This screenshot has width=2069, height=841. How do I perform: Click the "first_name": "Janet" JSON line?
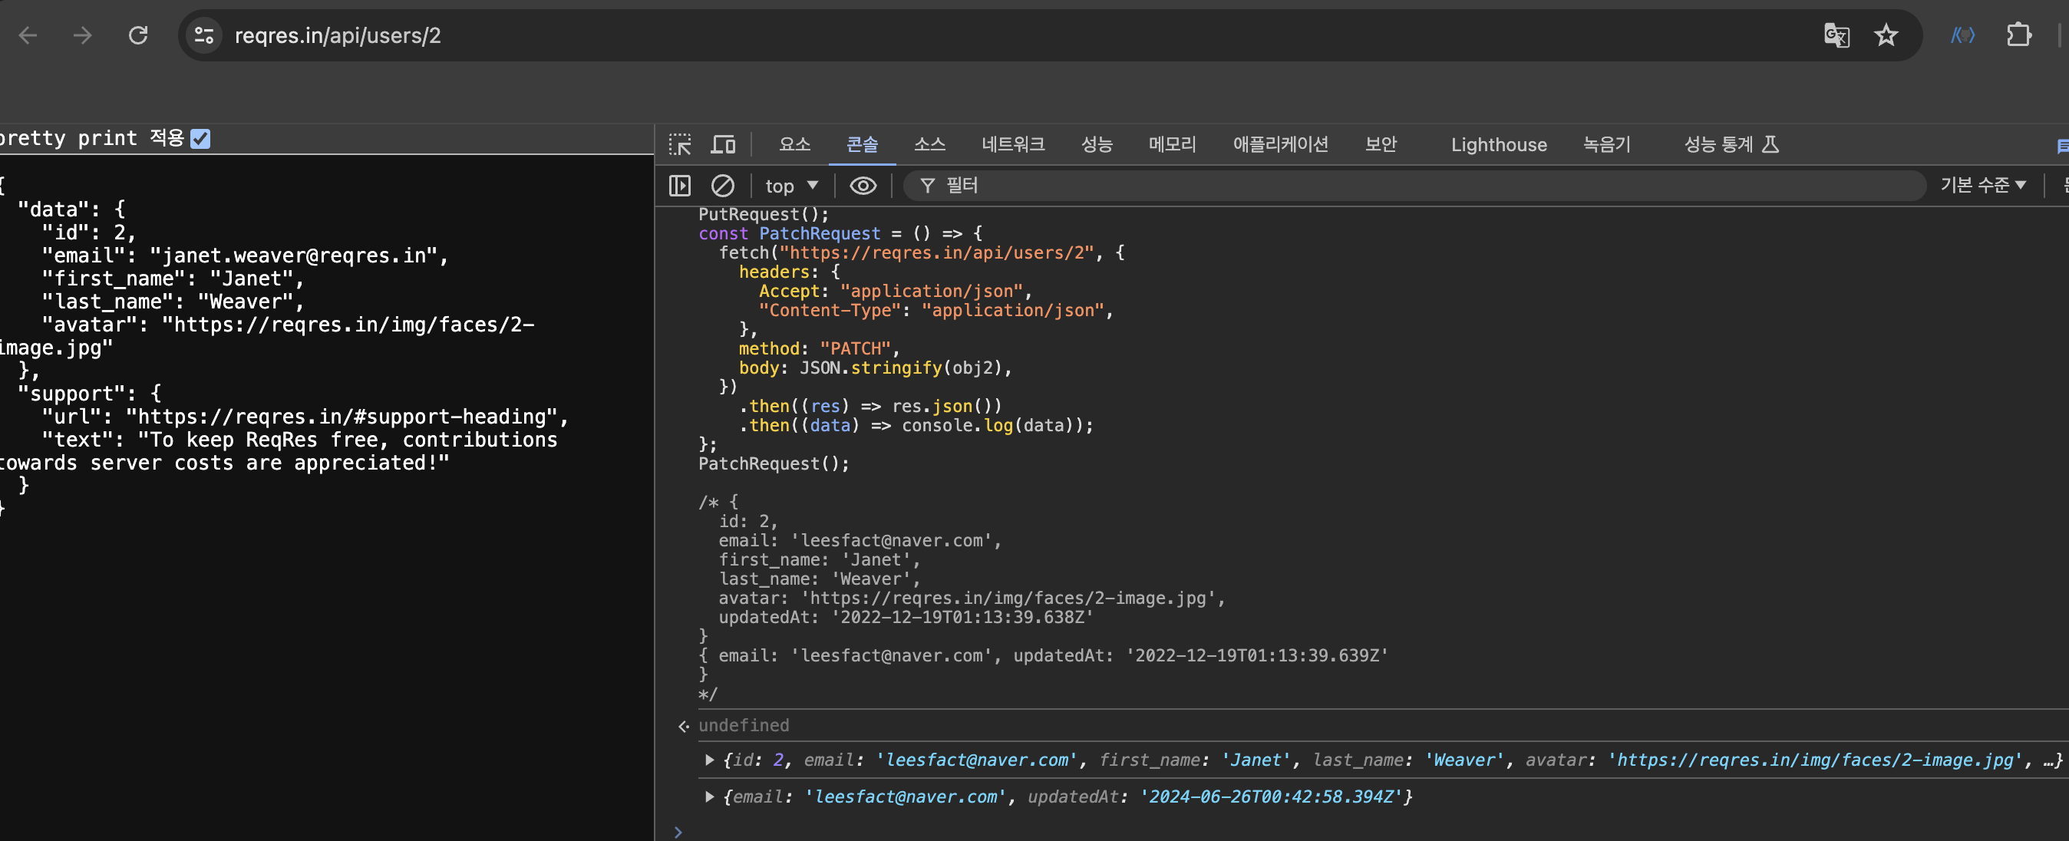[x=173, y=279]
